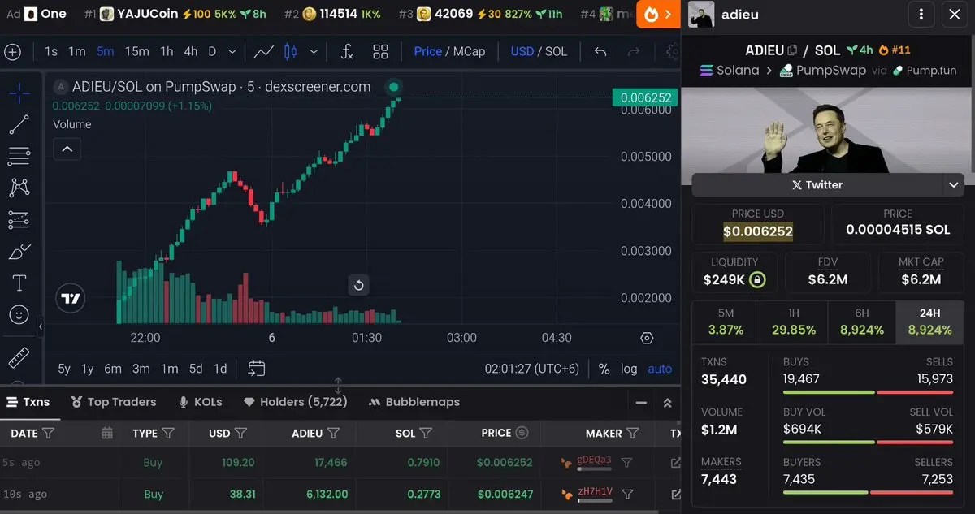Toggle percent scale on chart

[x=604, y=369]
